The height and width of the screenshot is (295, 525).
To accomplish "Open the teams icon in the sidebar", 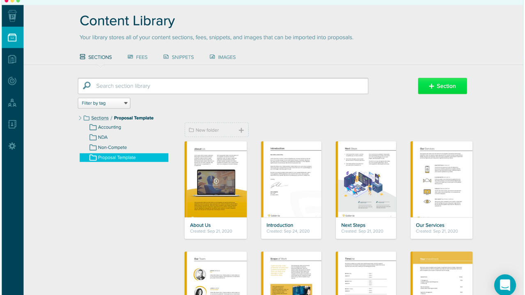I will coord(12,103).
